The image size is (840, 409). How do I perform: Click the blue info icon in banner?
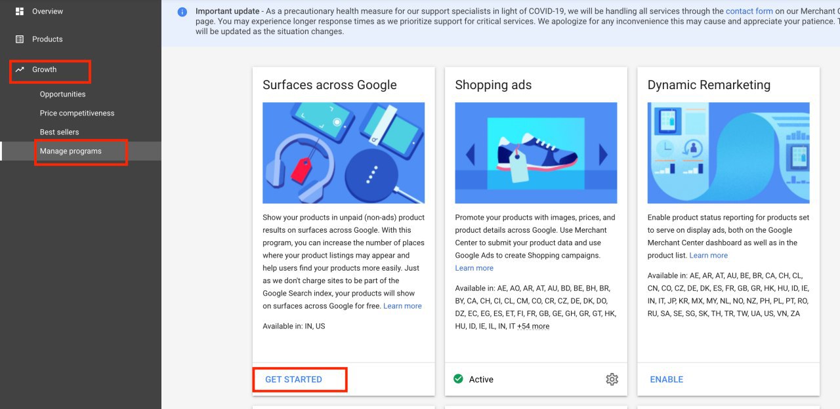[182, 12]
